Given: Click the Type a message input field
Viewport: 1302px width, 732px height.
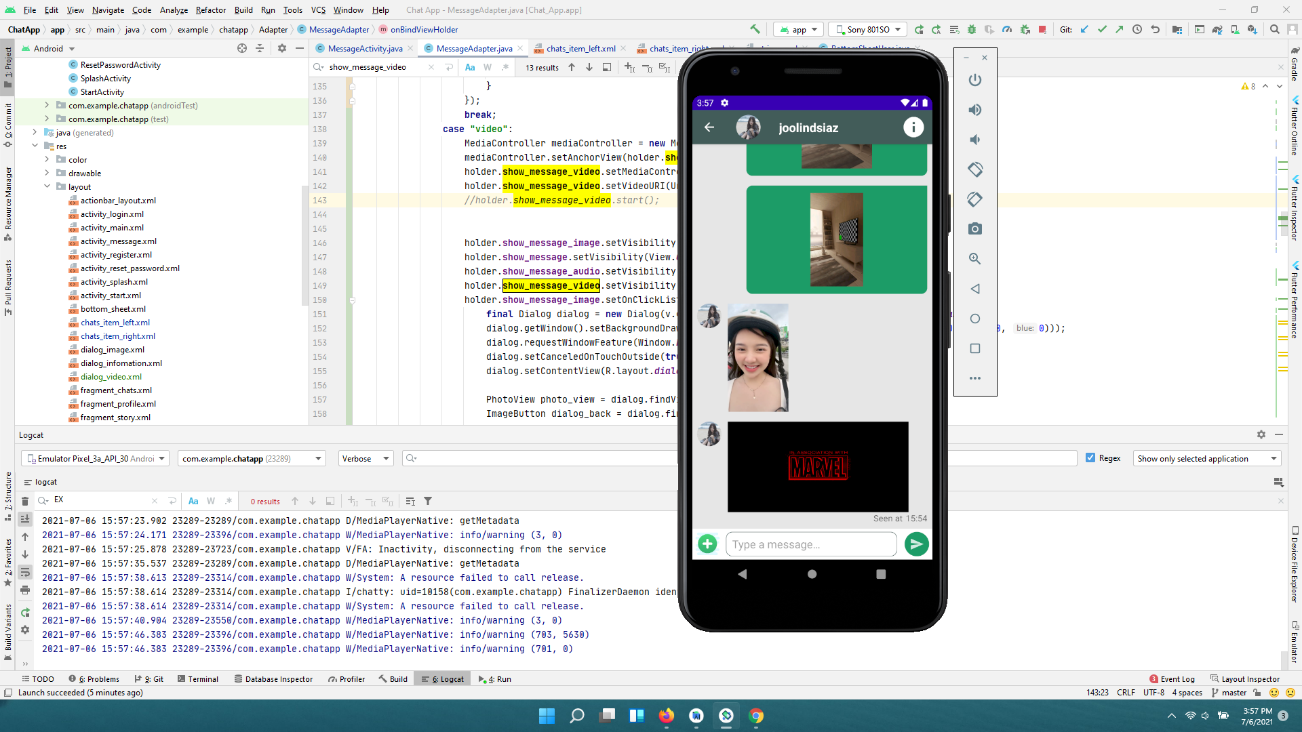Looking at the screenshot, I should click(x=811, y=544).
